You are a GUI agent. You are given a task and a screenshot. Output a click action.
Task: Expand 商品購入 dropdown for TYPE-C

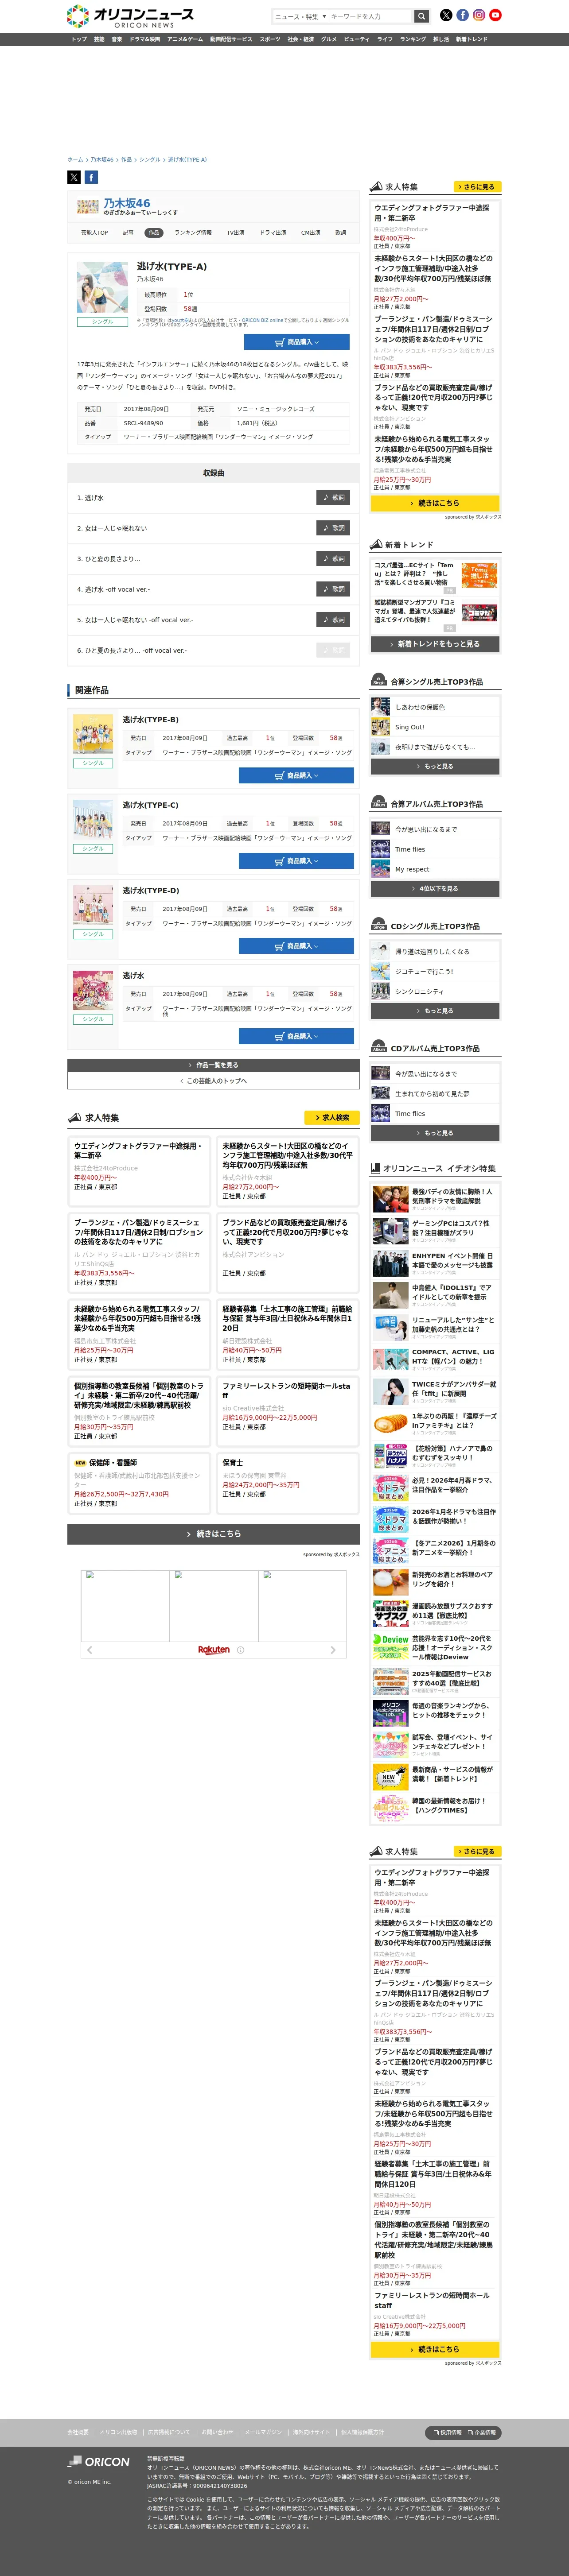[x=296, y=860]
